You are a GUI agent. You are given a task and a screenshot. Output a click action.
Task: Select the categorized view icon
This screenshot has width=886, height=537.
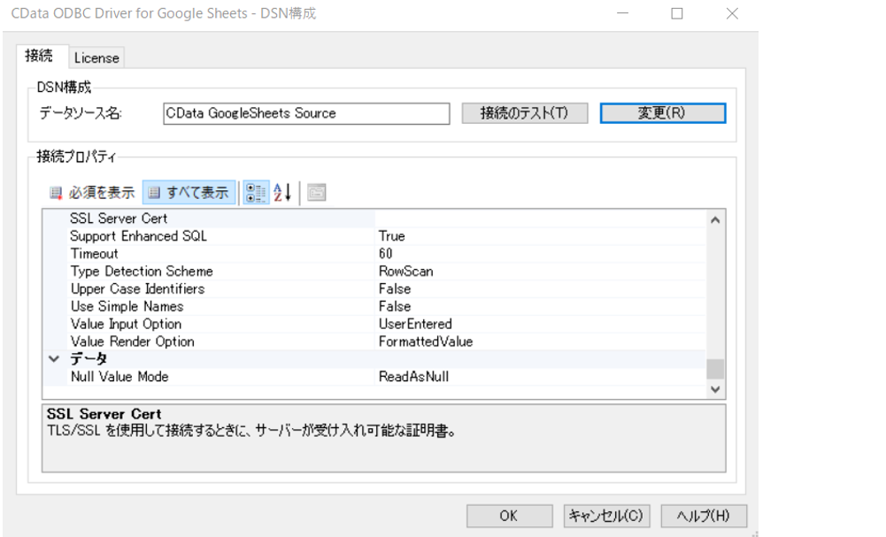tap(256, 193)
